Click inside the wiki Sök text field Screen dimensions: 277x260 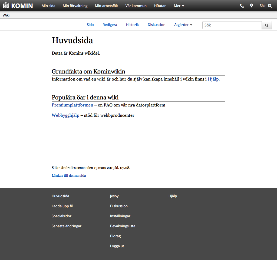tap(232, 25)
